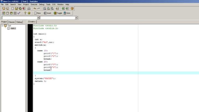Open the View menu

pos(19,4)
